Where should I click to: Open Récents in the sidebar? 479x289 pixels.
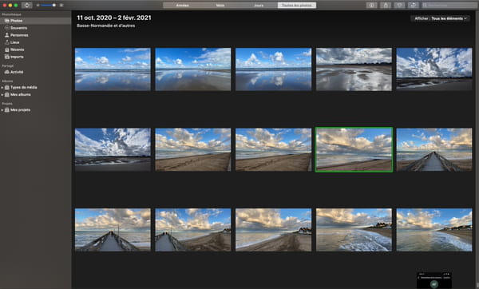point(35,49)
